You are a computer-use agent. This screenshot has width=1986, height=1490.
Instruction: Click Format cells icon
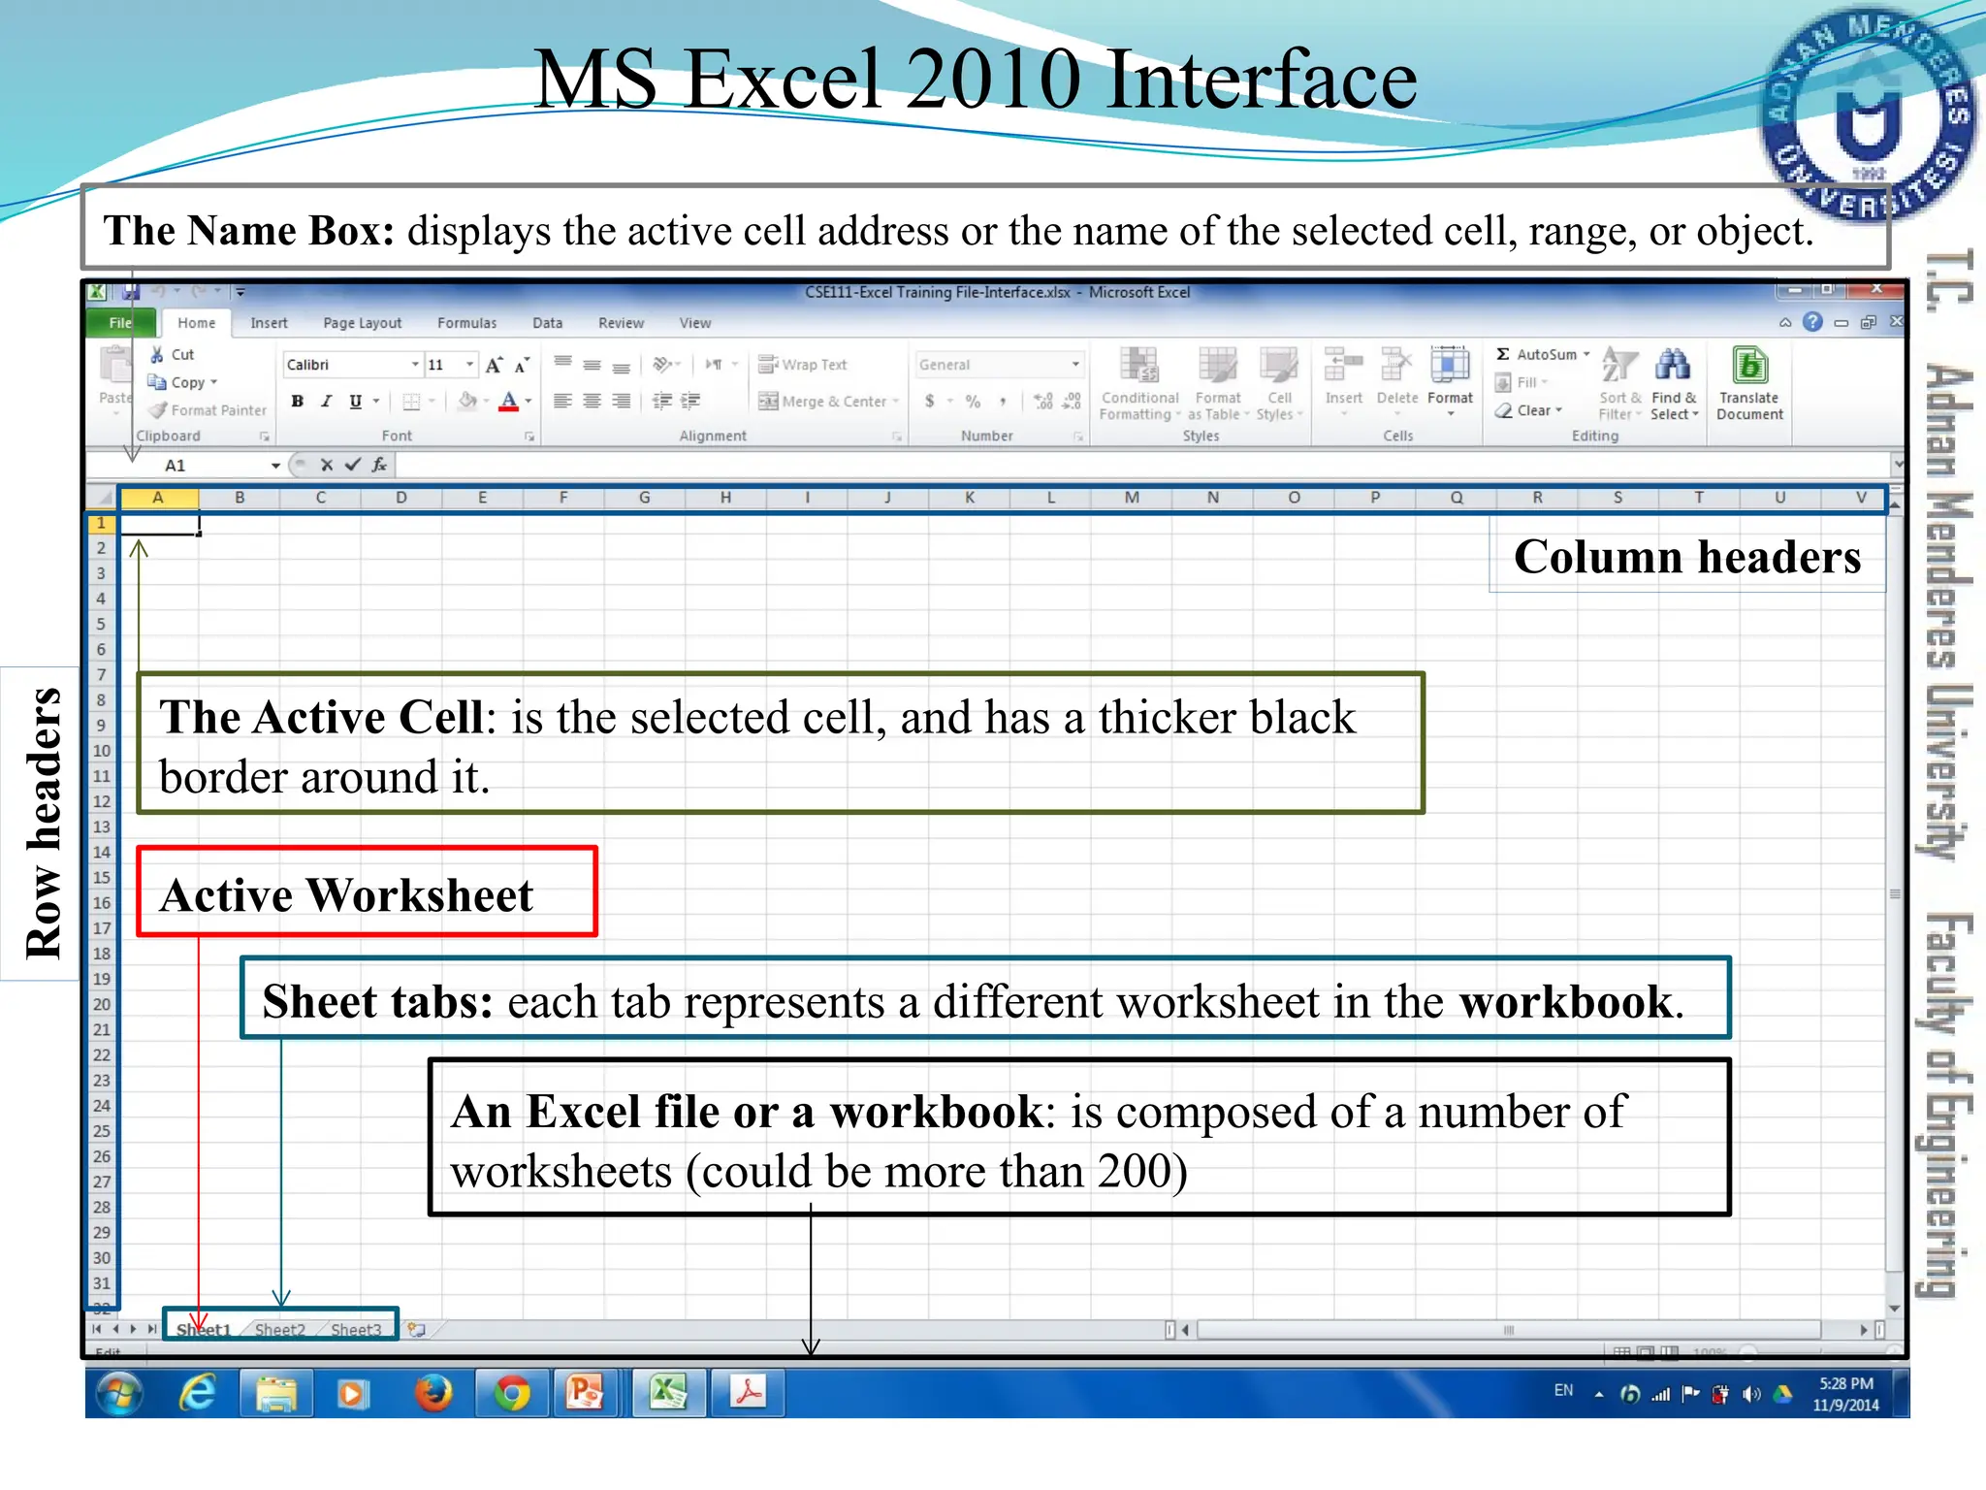[1450, 367]
